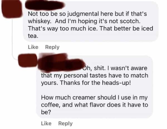The image size is (167, 129).
Task: Like the reply about coffee creamer
Action: click(x=46, y=123)
